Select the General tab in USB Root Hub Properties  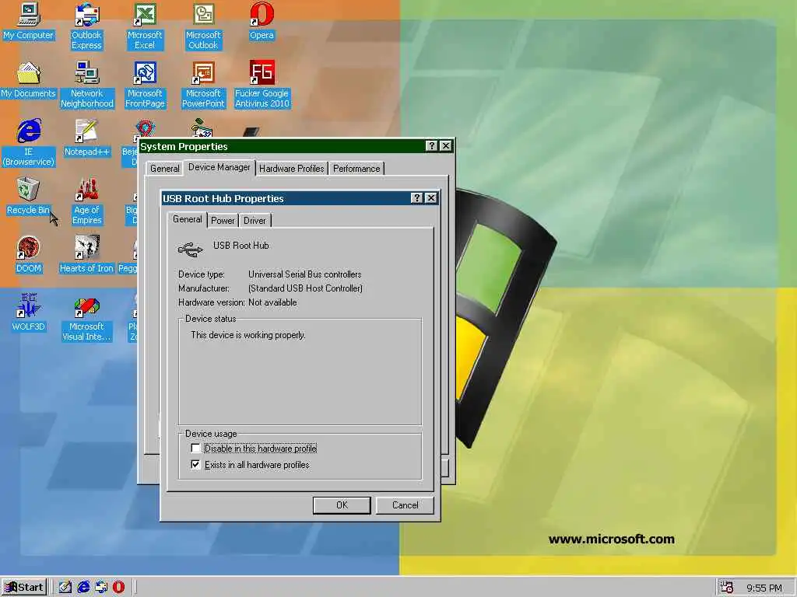click(187, 219)
